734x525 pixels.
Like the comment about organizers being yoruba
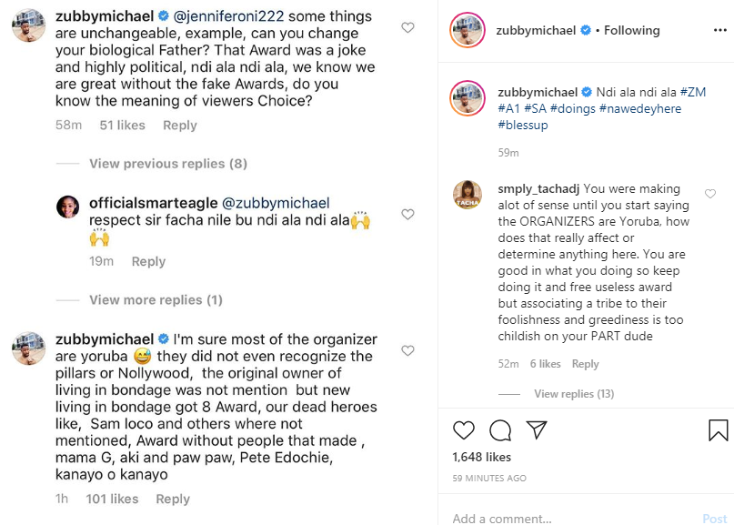(x=407, y=350)
